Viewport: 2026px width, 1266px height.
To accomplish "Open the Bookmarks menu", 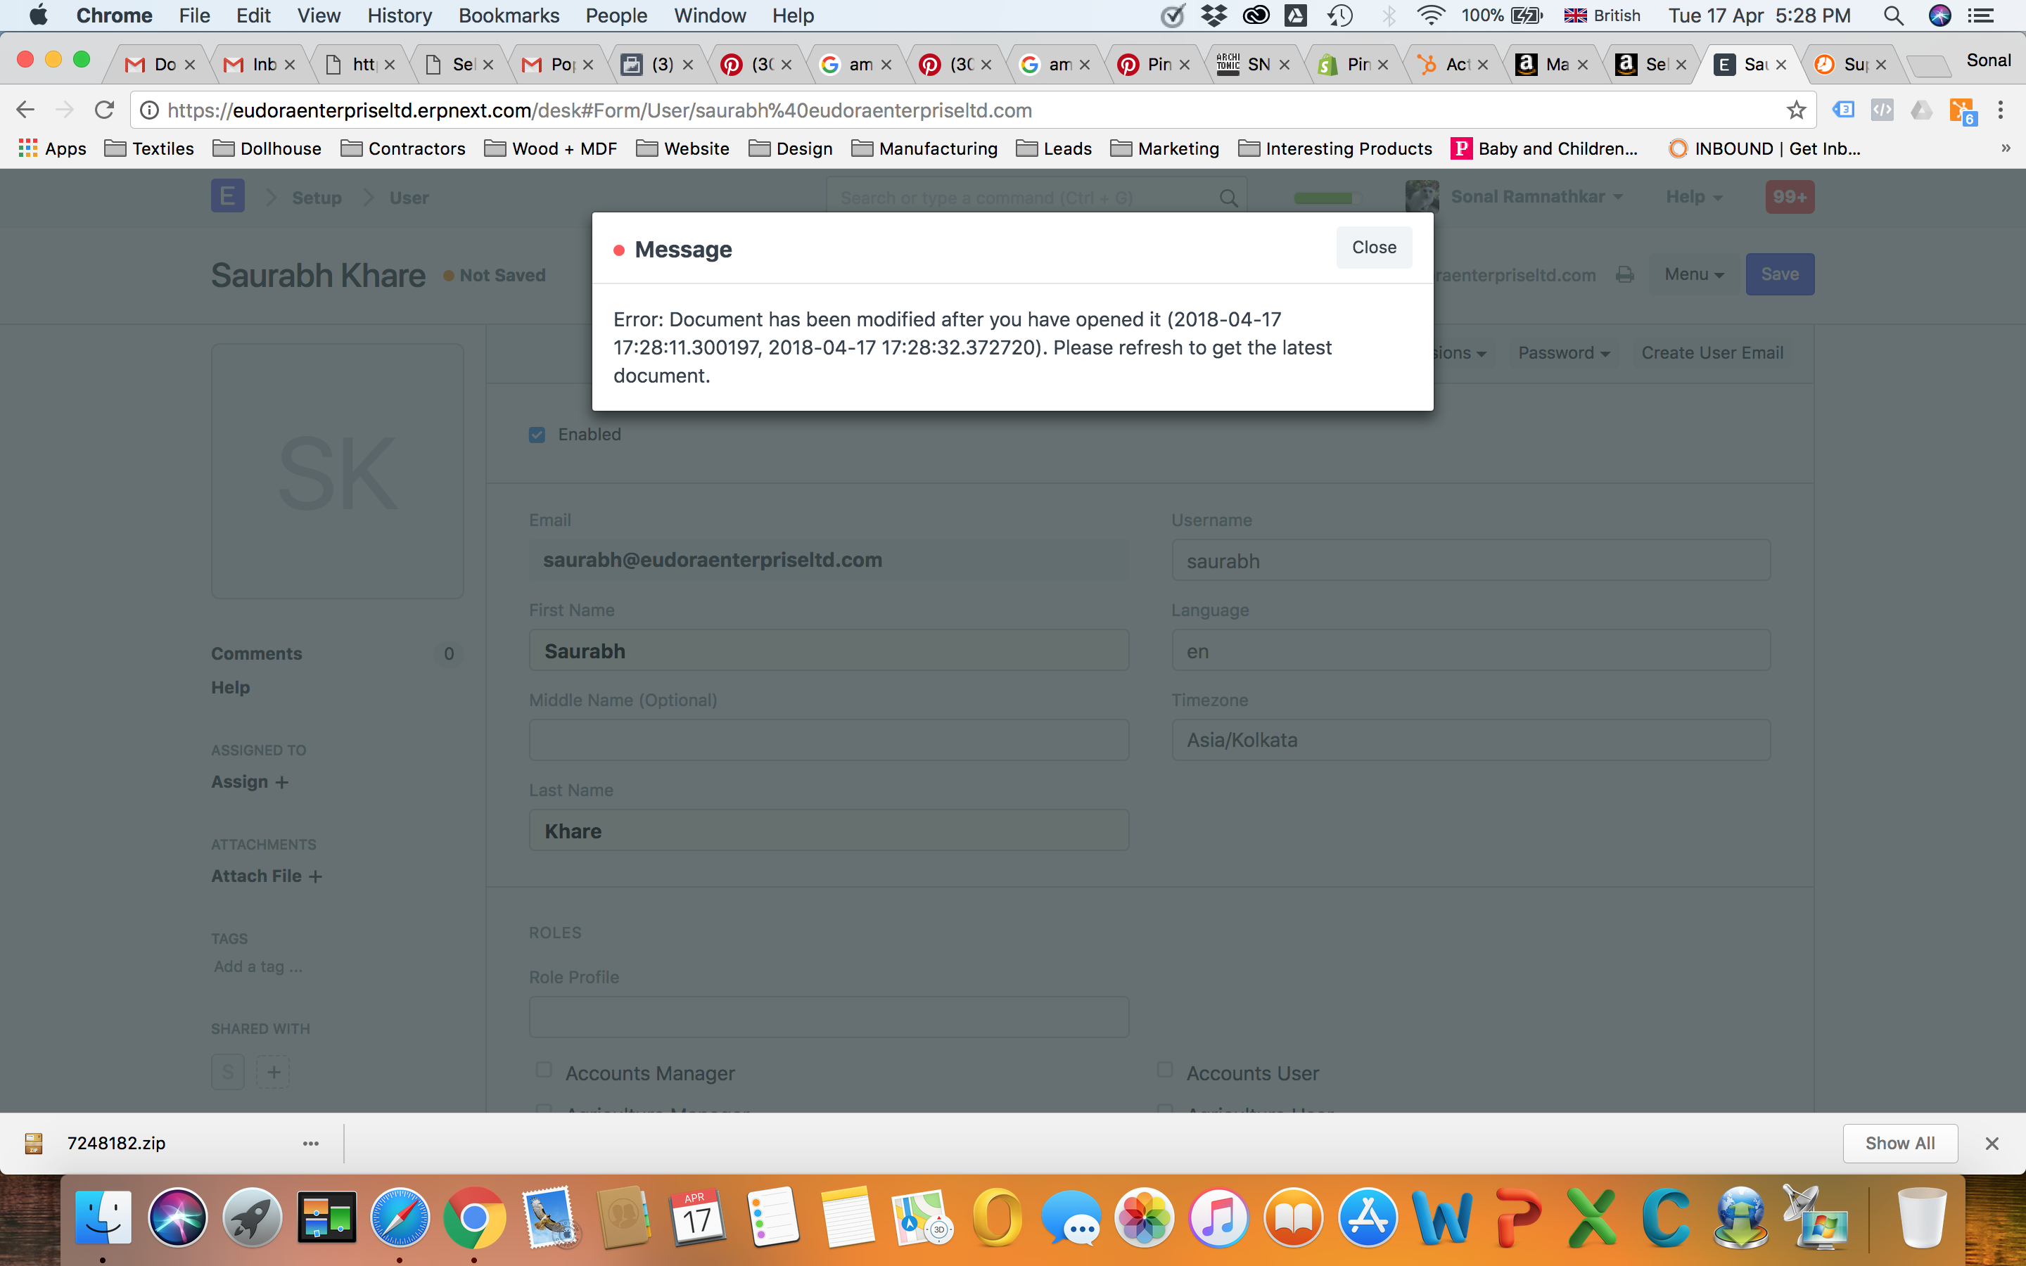I will (x=508, y=15).
